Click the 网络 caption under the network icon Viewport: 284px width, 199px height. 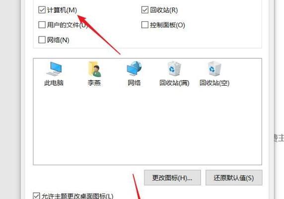click(x=134, y=83)
